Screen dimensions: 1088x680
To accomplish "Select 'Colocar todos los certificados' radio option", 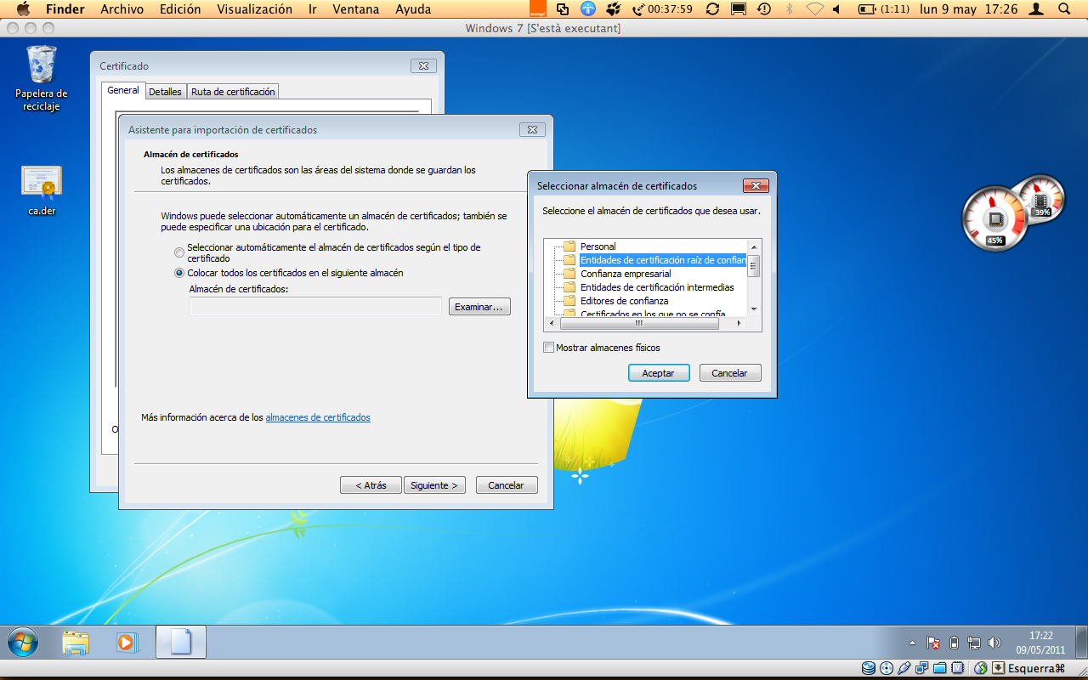I will pos(178,273).
